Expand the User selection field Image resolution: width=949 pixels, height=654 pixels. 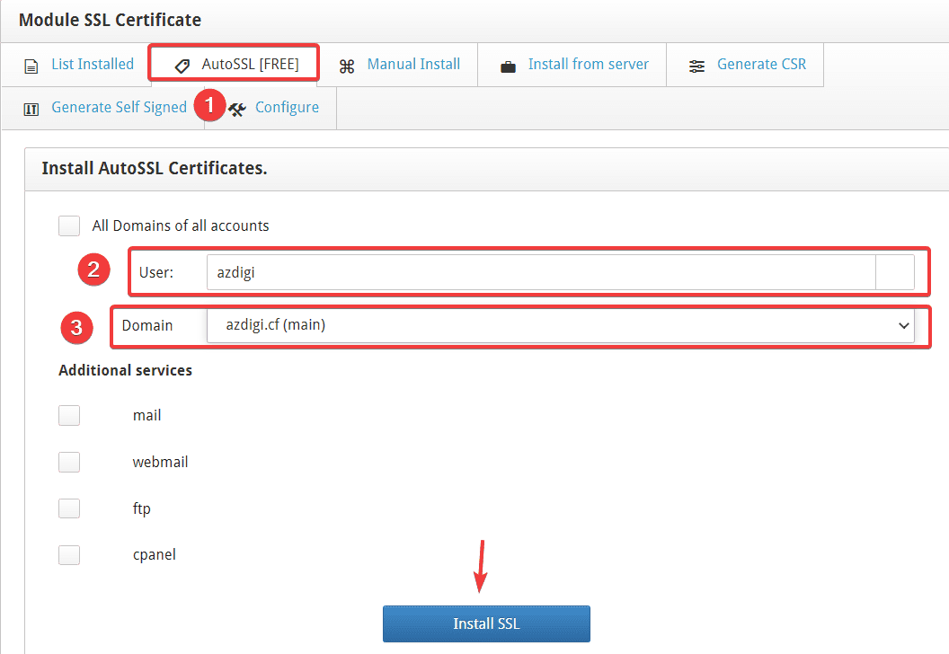coord(897,270)
